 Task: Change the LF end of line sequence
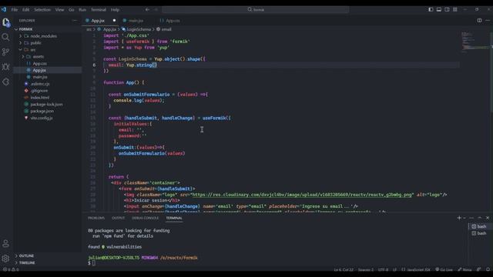click(x=394, y=269)
